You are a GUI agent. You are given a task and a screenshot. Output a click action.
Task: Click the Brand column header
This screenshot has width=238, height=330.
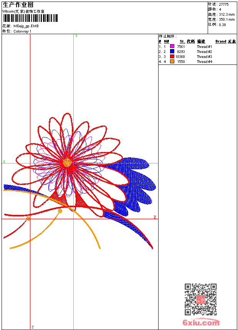(x=221, y=41)
